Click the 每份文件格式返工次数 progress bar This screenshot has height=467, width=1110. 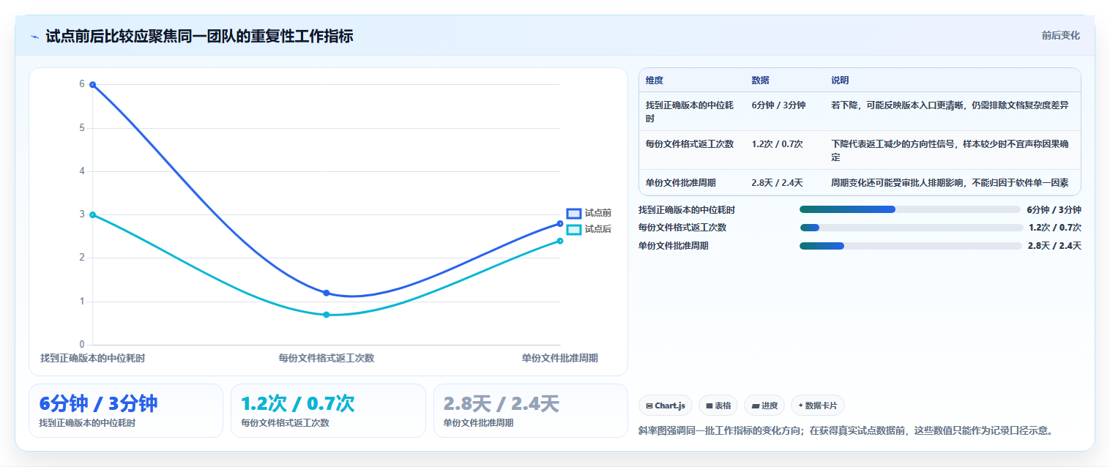tap(912, 228)
